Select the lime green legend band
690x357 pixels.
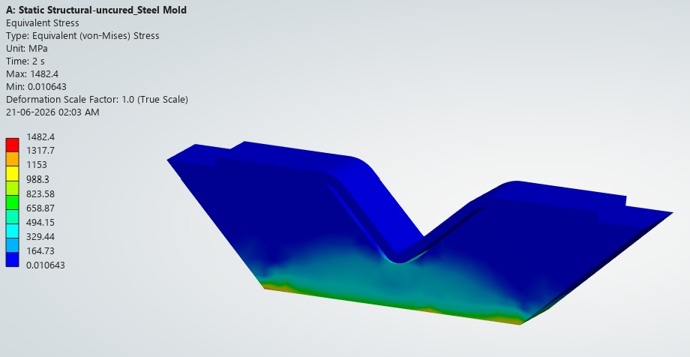(12, 188)
